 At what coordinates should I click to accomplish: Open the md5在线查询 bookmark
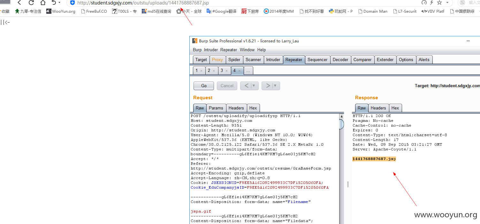(156, 11)
